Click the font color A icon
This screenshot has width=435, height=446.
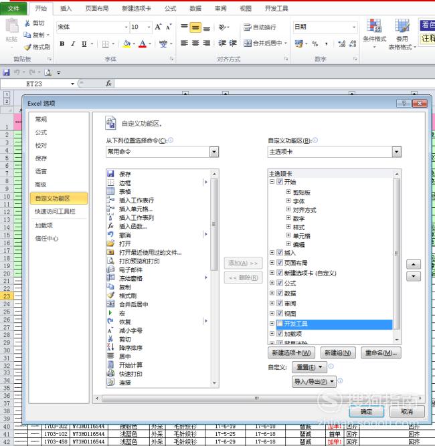(143, 44)
